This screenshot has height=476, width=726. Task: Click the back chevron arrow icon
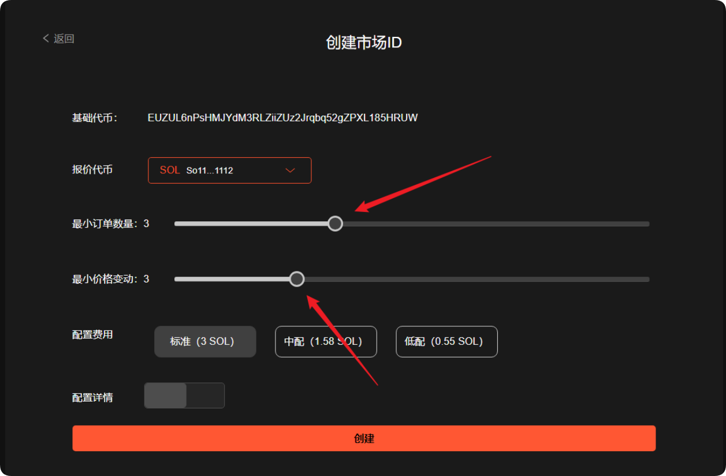tap(46, 39)
